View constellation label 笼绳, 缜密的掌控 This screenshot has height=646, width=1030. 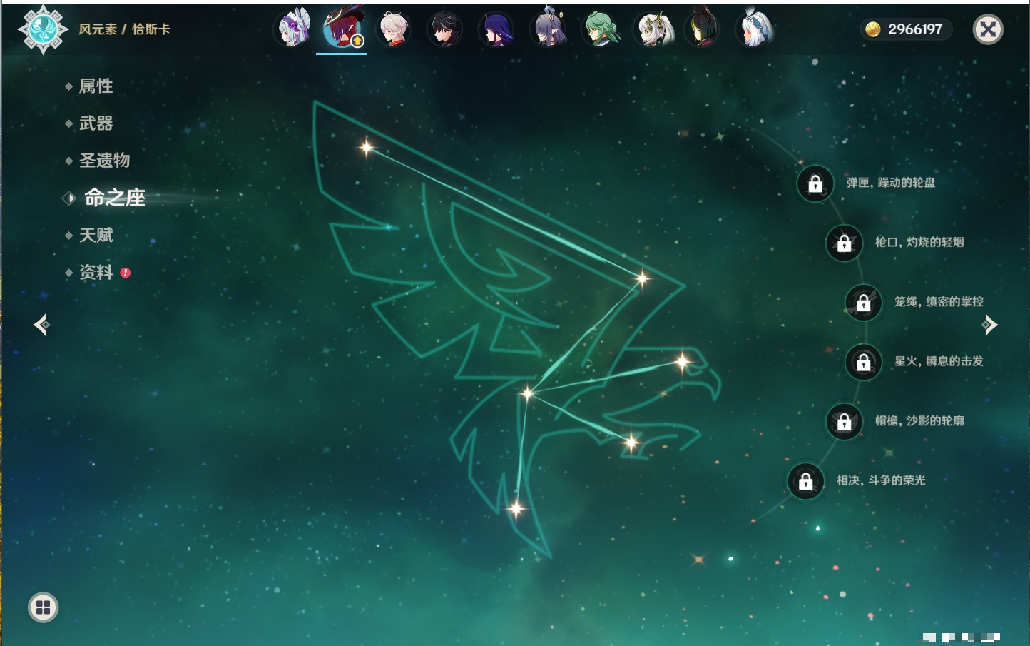coord(939,302)
